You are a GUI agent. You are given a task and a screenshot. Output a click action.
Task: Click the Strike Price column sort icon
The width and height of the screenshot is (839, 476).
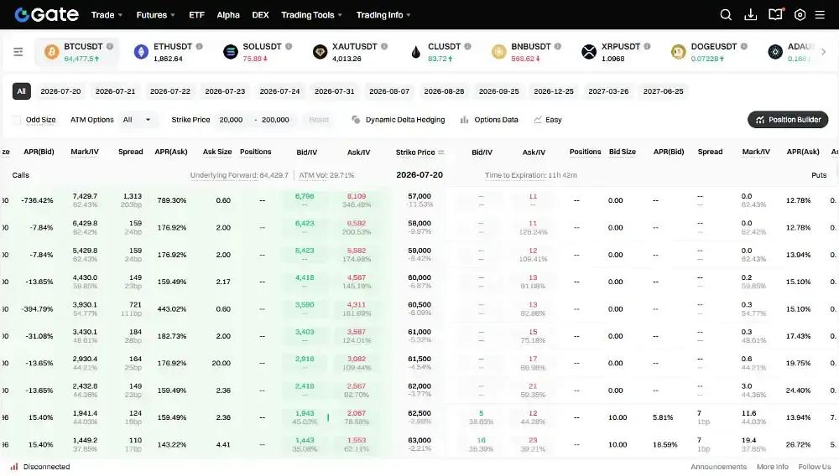pos(441,153)
